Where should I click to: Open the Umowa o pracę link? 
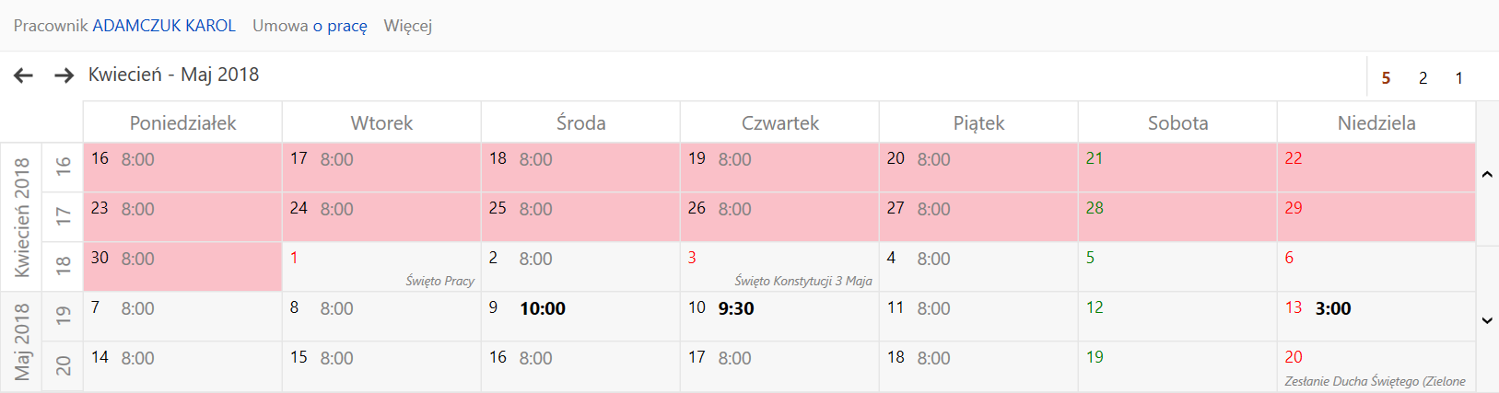(310, 26)
